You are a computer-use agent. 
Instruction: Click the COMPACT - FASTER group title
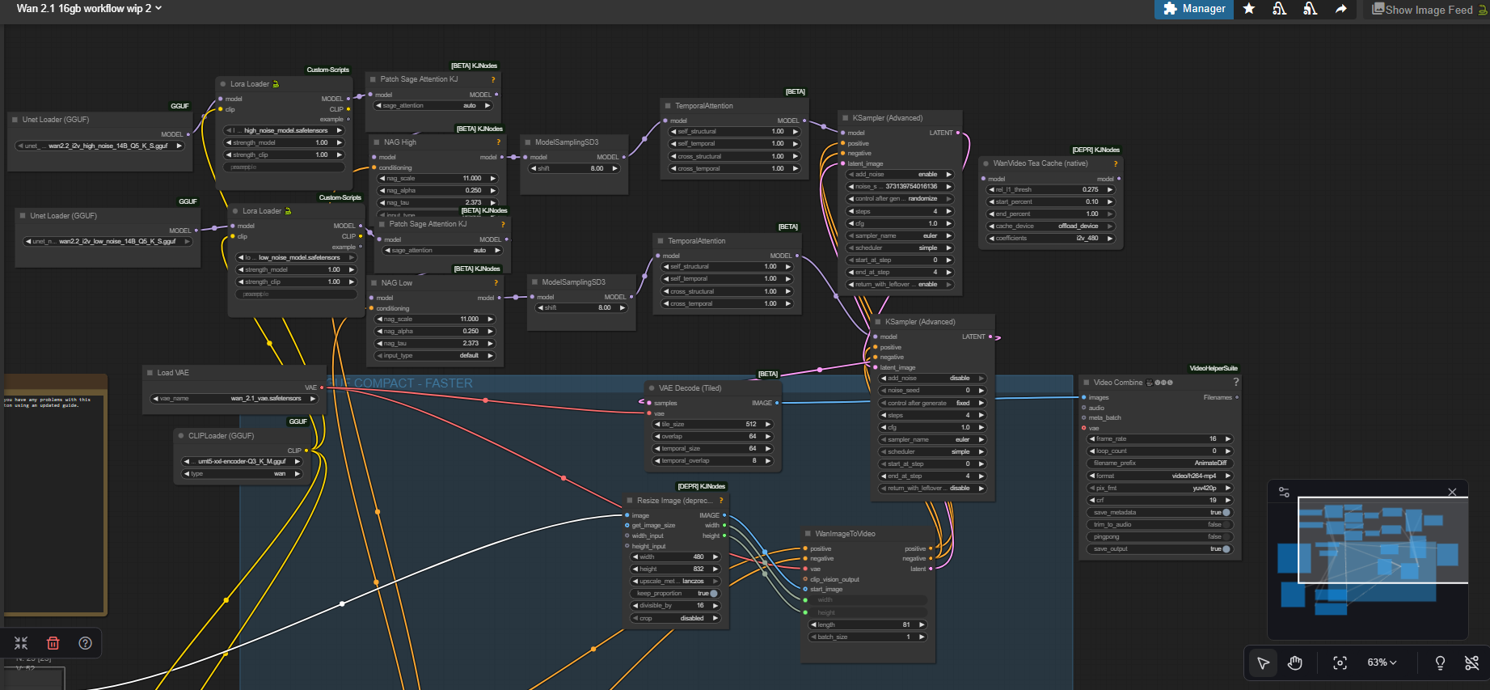point(399,383)
